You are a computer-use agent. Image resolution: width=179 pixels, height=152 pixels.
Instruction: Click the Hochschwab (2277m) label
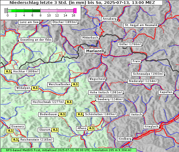pos(48,102)
